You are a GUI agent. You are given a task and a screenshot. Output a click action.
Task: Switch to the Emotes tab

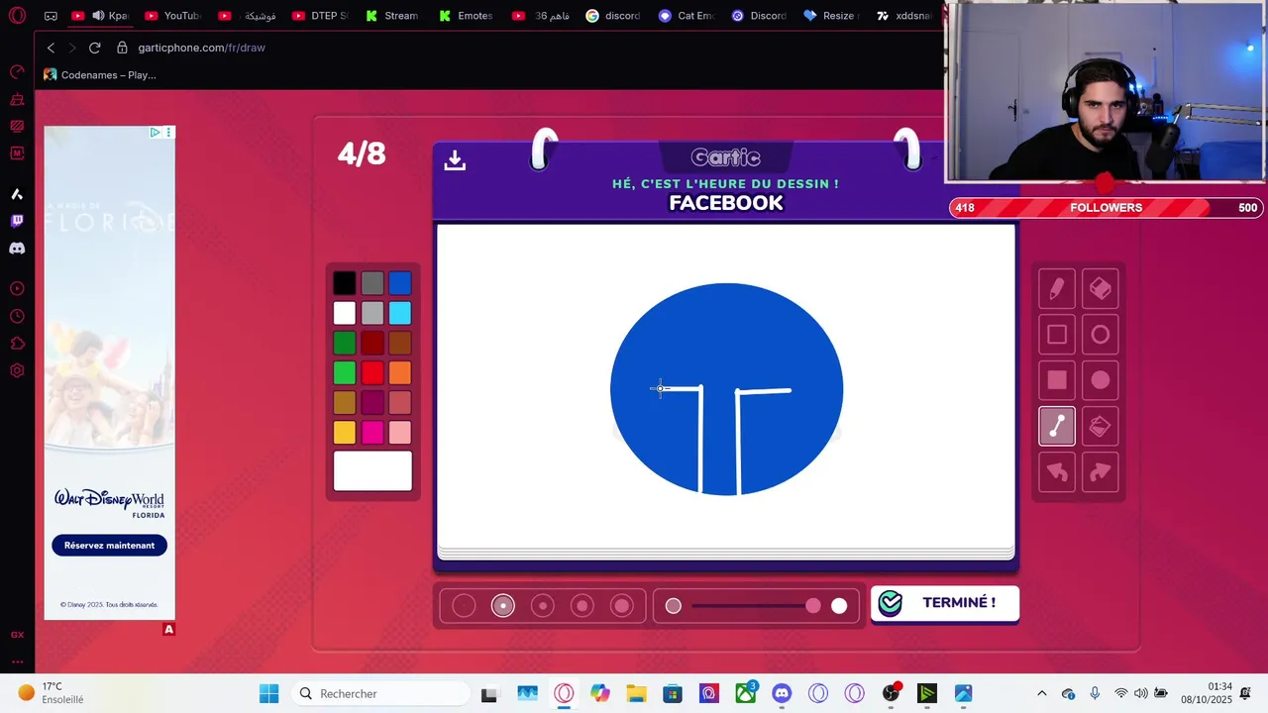pos(466,16)
